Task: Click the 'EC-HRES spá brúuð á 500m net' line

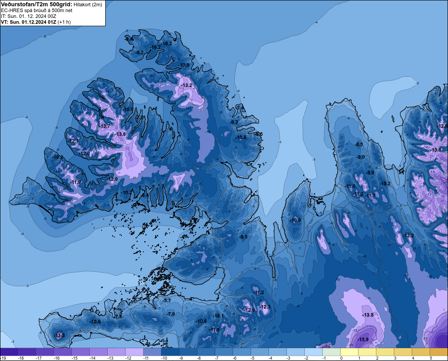Action: (x=36, y=10)
